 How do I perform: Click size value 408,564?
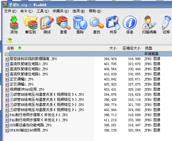tap(110, 69)
